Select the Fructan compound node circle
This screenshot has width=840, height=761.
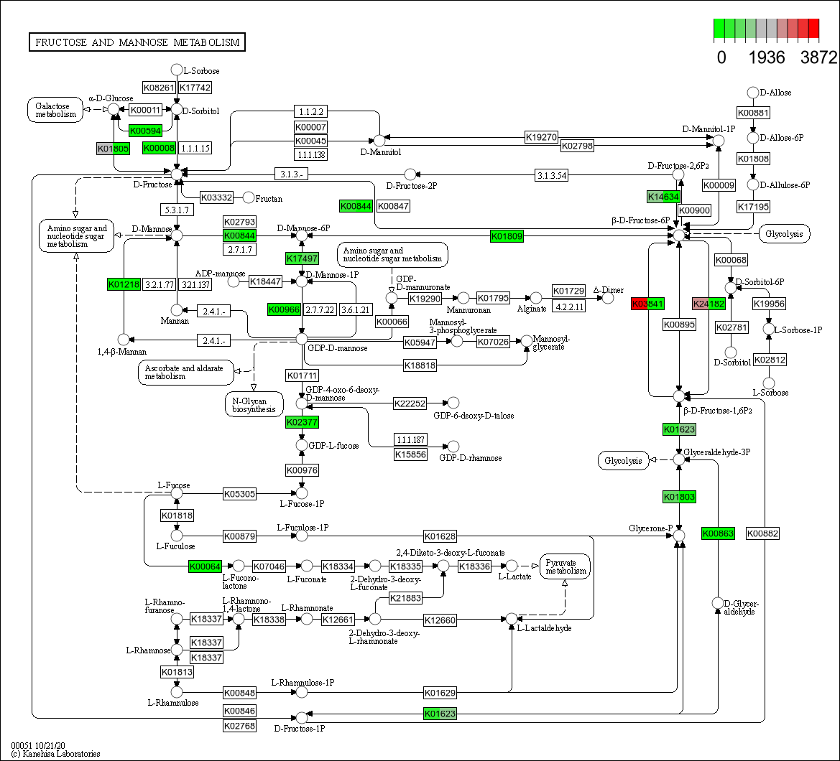tap(249, 197)
